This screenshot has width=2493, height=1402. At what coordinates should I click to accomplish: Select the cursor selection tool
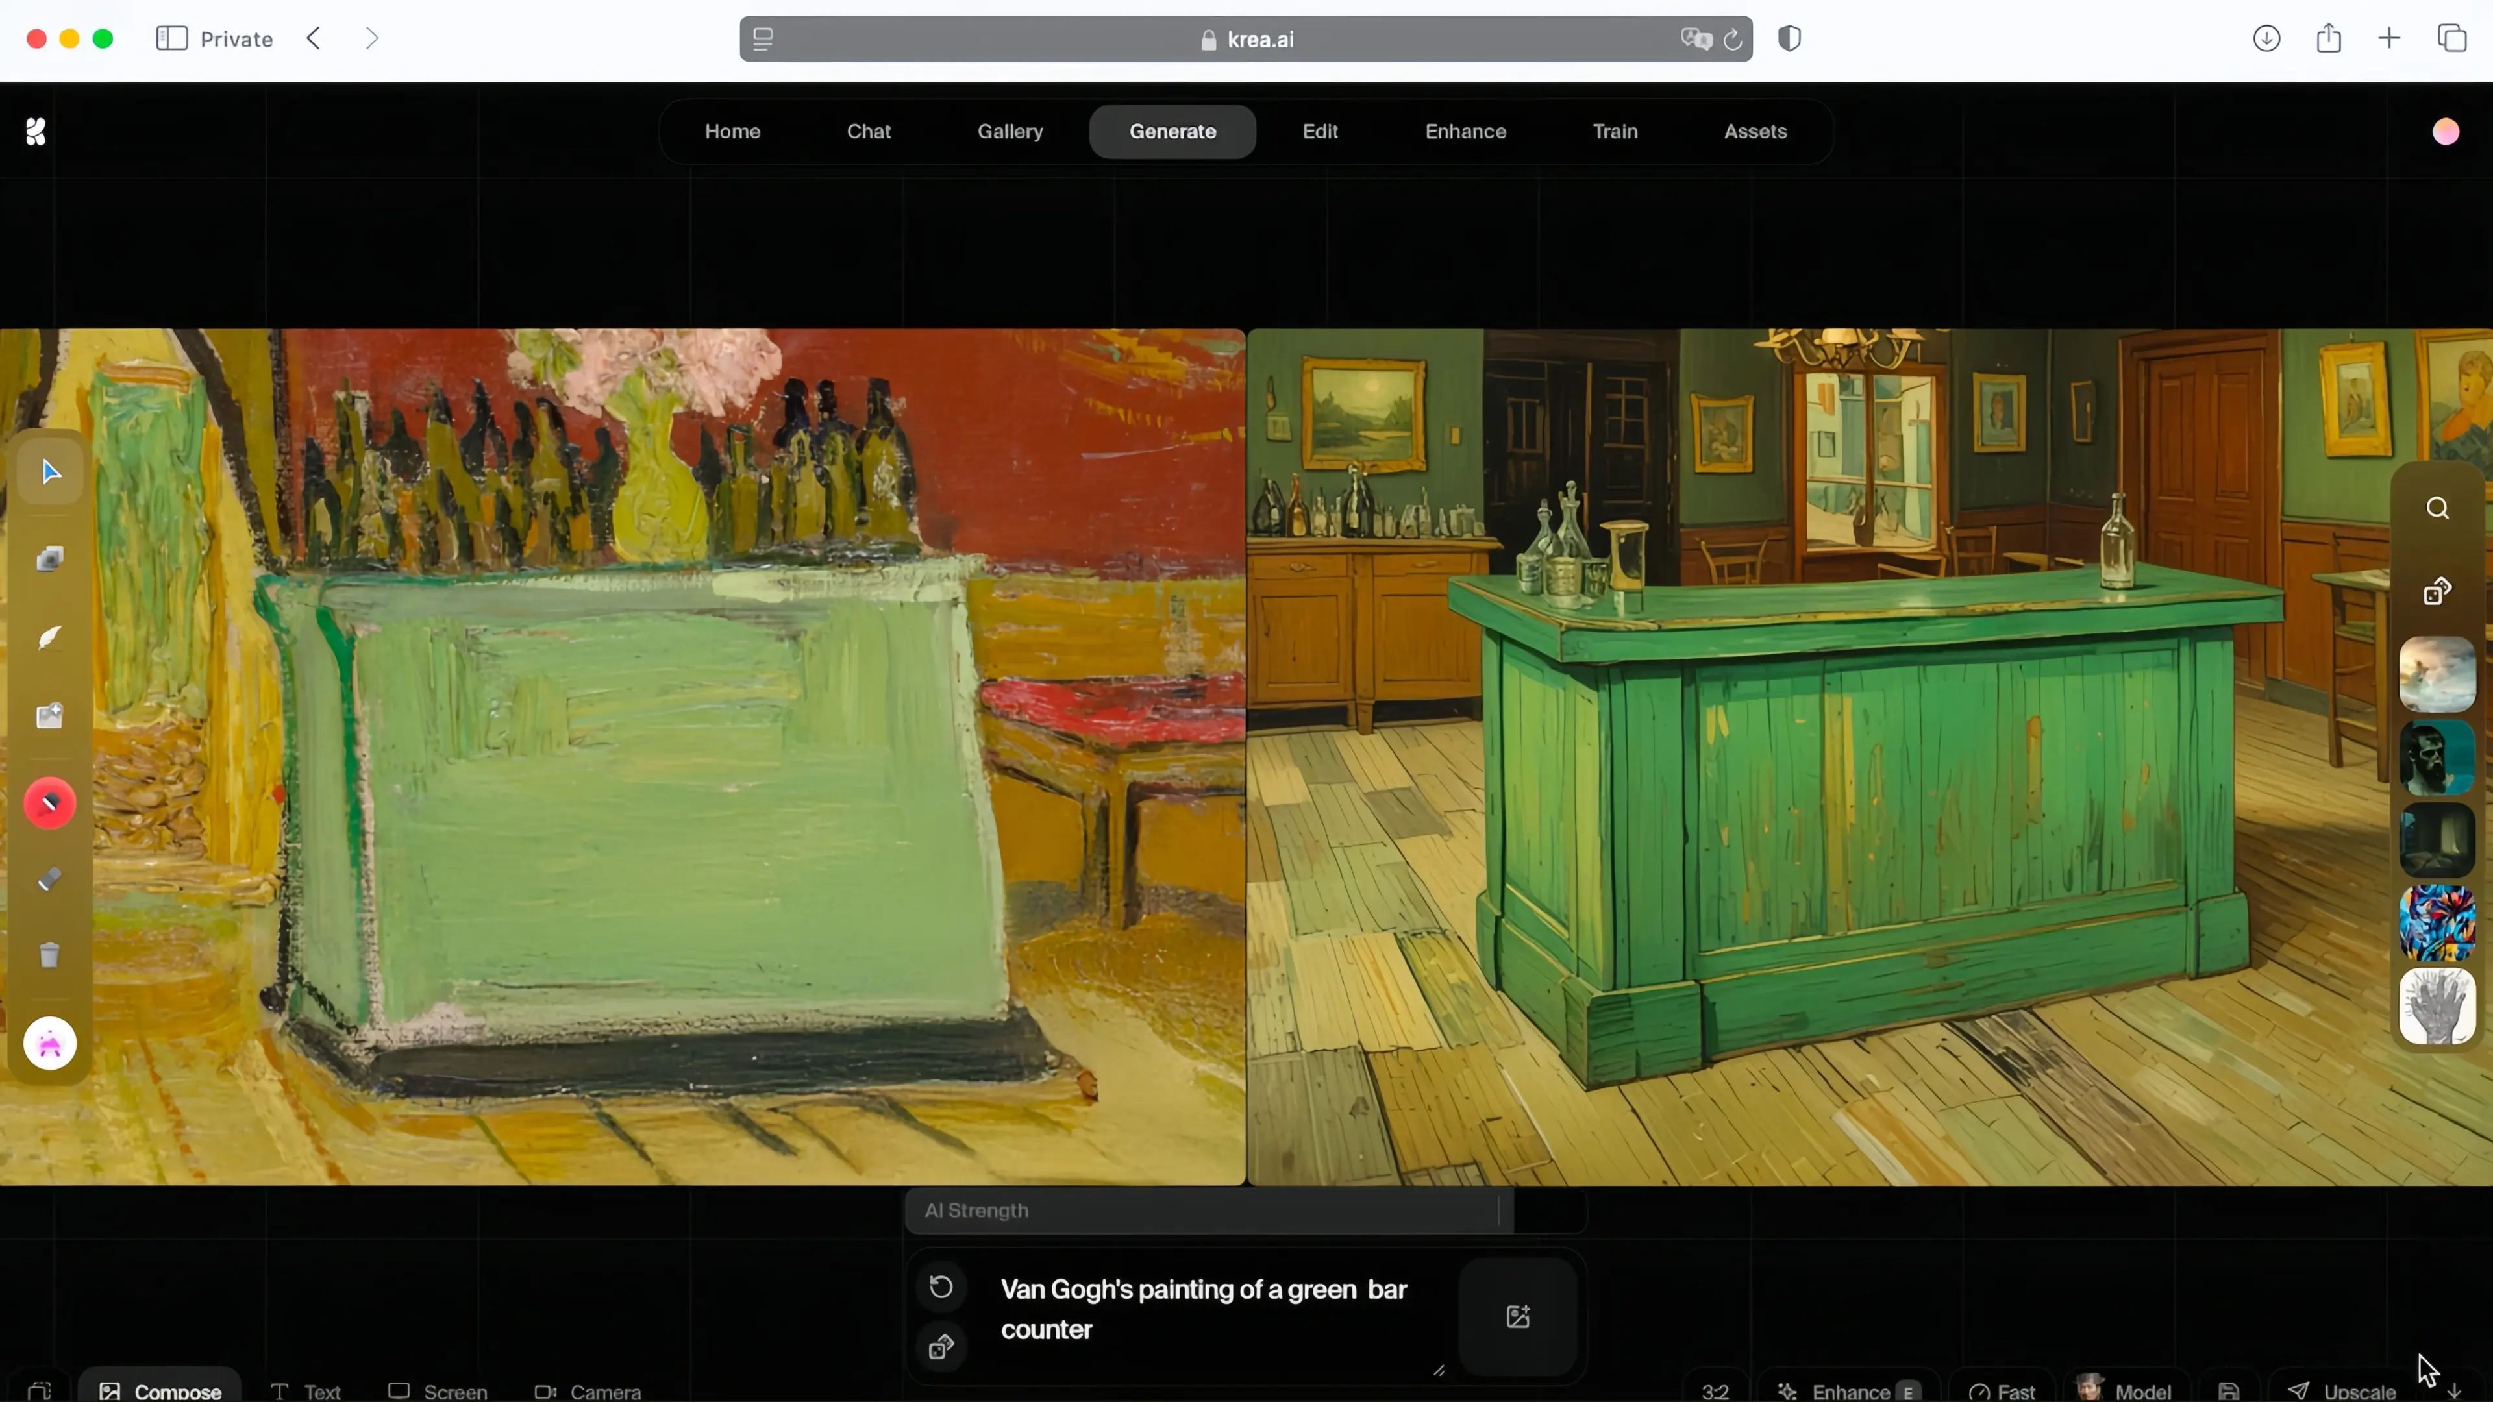tap(49, 471)
